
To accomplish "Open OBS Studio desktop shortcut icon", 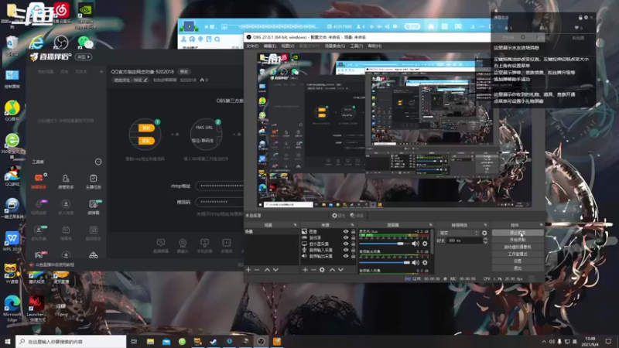I will tap(61, 43).
